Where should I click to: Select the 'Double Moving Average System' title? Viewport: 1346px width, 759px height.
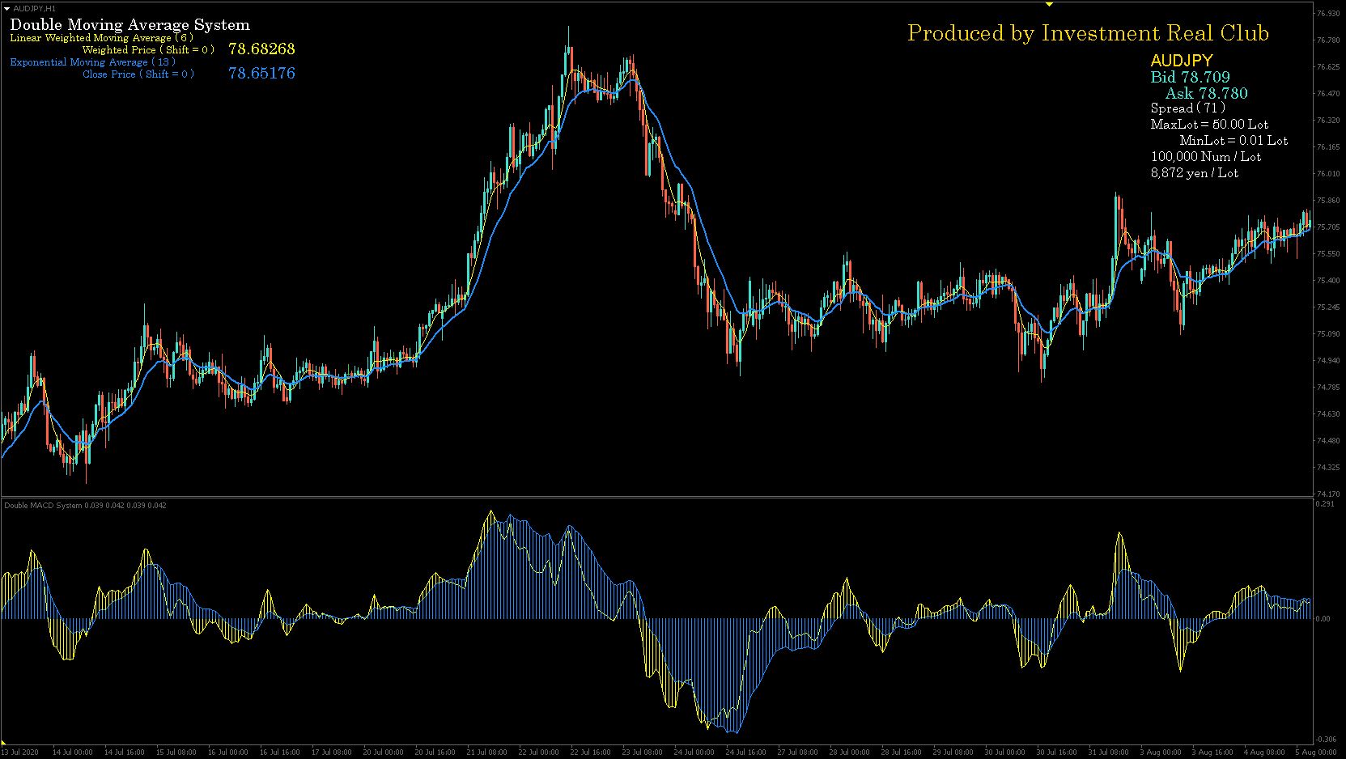coord(130,25)
